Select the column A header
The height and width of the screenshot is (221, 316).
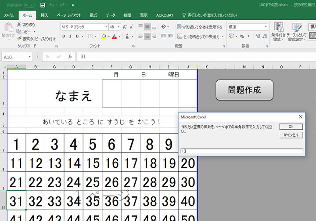coord(16,67)
